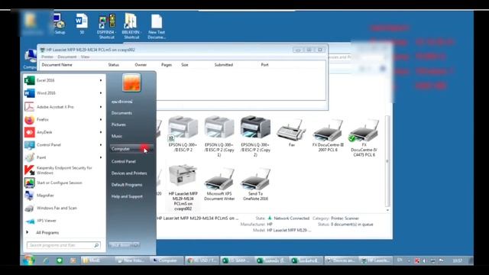489x275 pixels.
Task: Open Pictures from the Start menu right pane
Action: pyautogui.click(x=118, y=125)
